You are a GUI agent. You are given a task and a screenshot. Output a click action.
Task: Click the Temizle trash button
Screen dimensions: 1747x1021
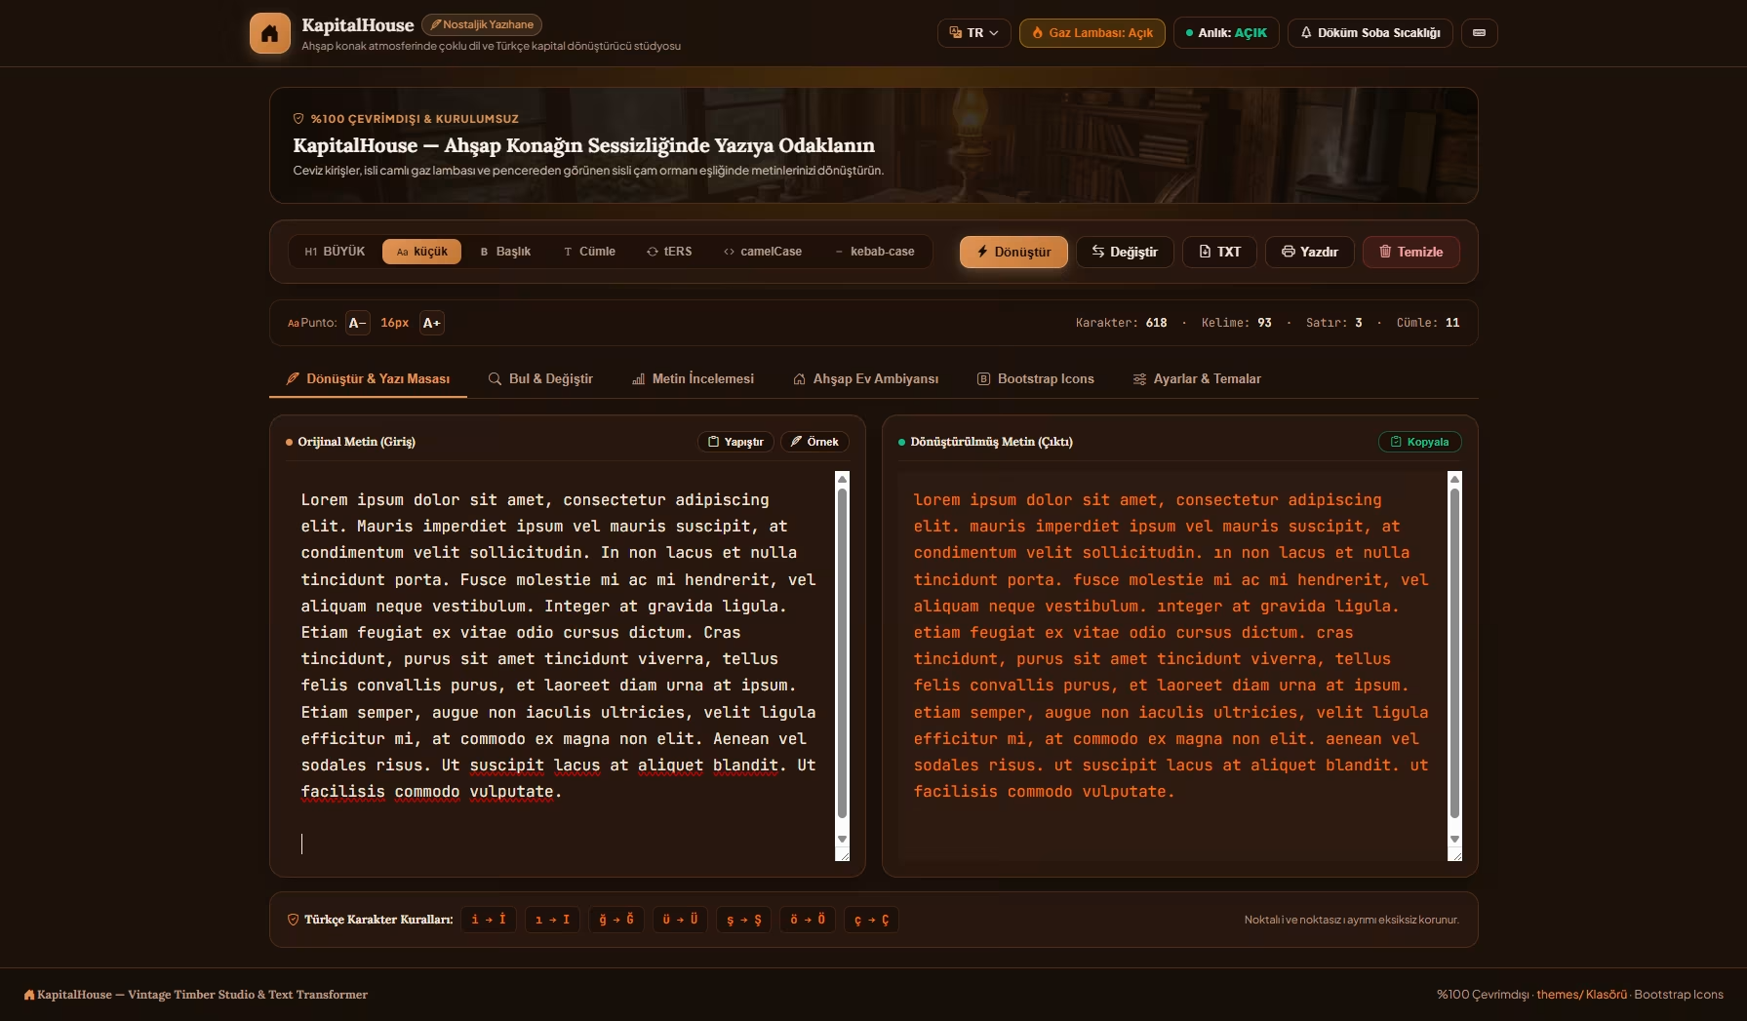(x=1410, y=252)
